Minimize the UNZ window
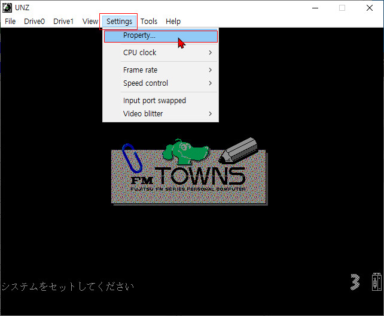The image size is (384, 316). coord(315,8)
